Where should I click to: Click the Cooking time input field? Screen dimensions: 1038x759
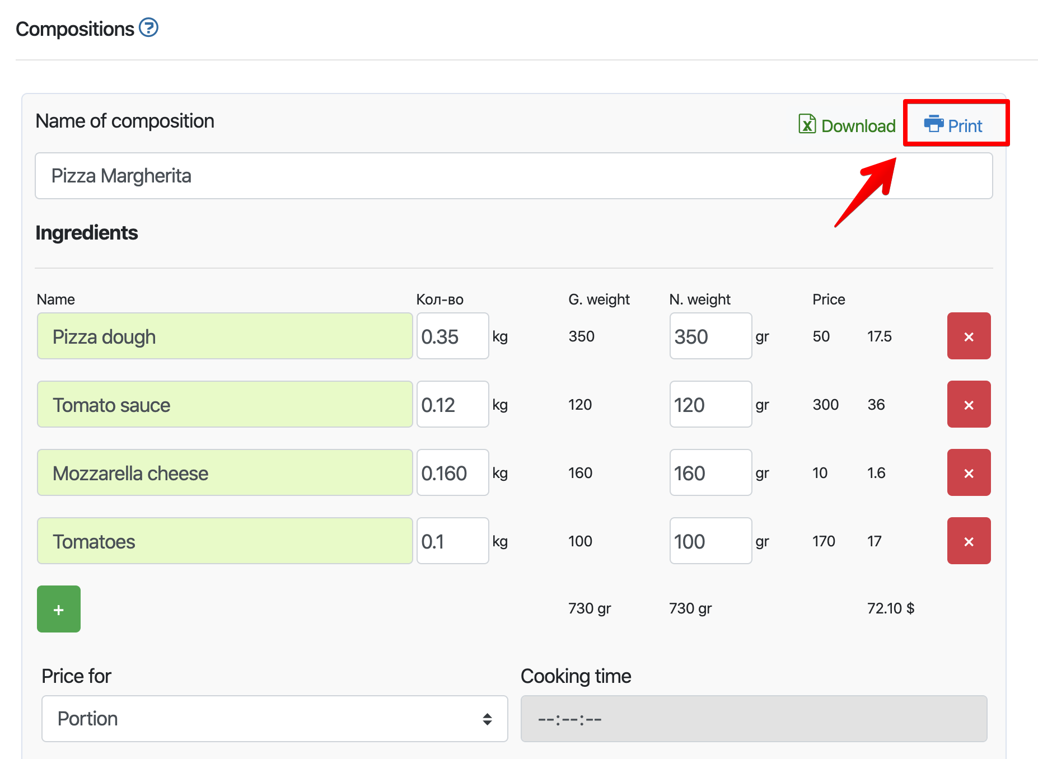[754, 719]
